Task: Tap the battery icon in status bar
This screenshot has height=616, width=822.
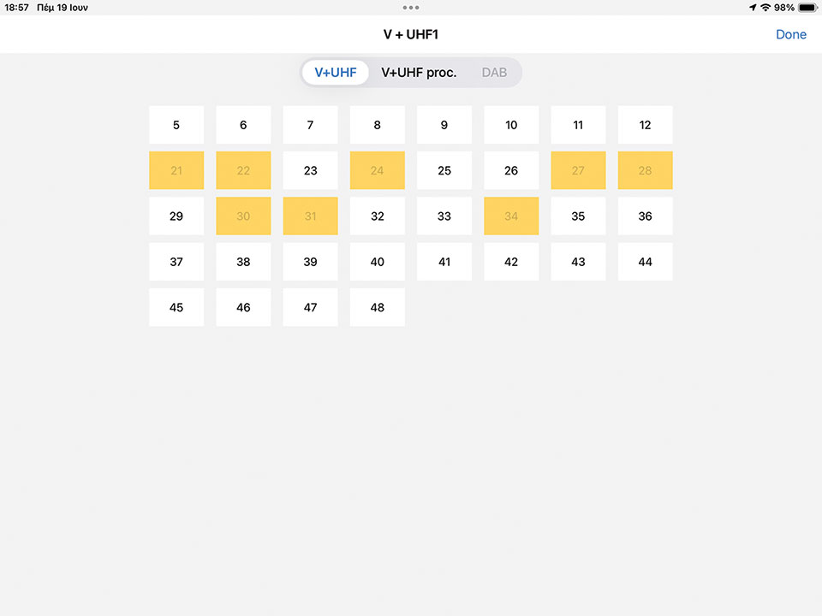Action: (x=807, y=8)
